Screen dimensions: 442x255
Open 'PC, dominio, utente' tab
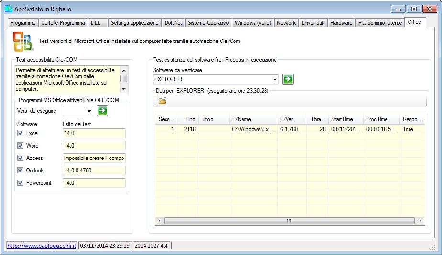click(x=380, y=23)
